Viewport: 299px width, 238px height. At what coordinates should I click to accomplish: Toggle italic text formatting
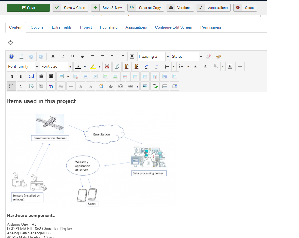[63, 57]
